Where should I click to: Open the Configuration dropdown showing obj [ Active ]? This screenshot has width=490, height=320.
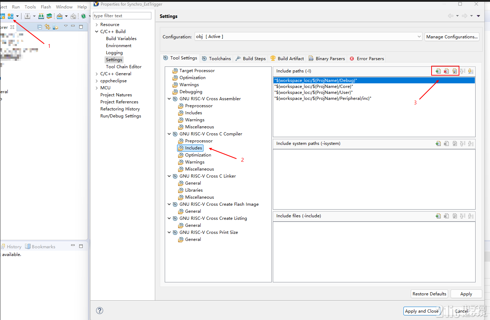coord(308,37)
